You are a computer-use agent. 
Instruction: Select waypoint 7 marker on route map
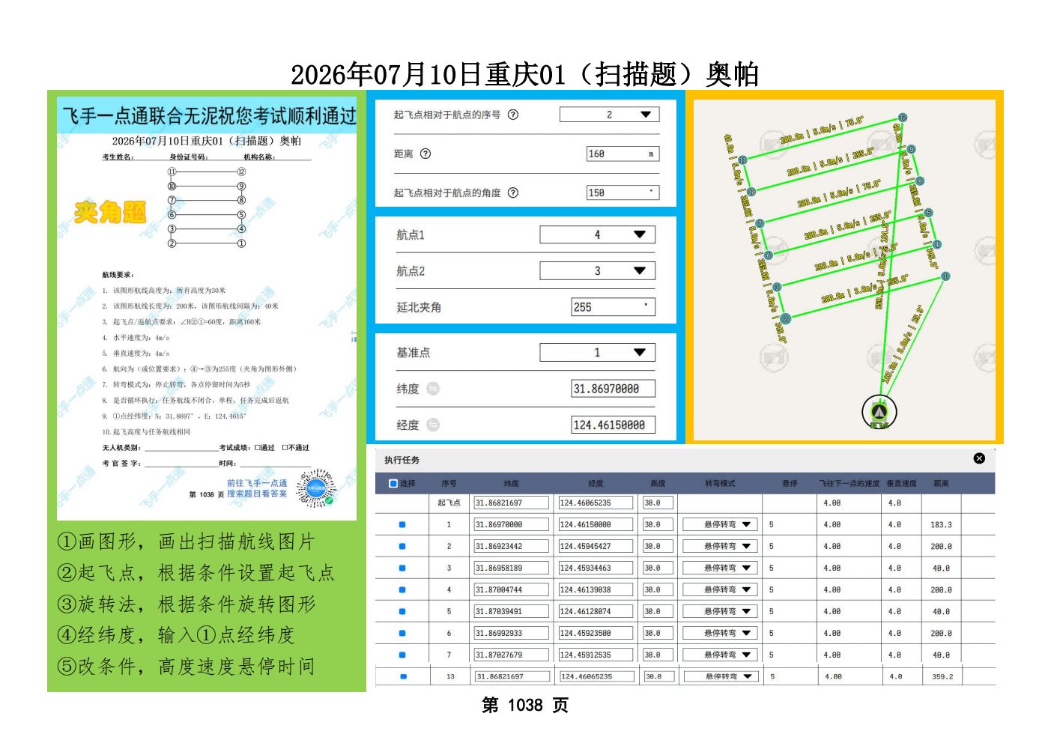pyautogui.click(x=760, y=223)
